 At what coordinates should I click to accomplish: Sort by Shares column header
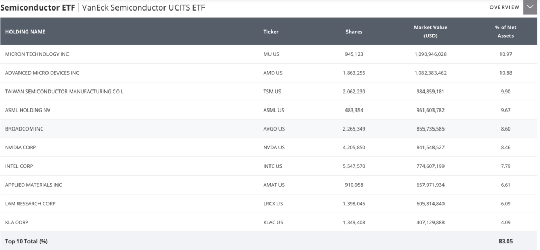coord(354,32)
